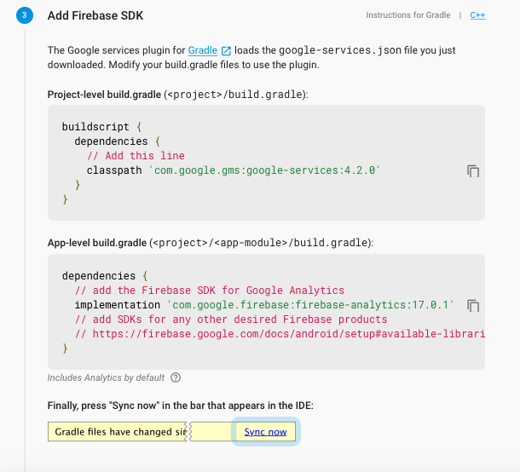This screenshot has width=520, height=472.
Task: Click the App-level build.gradle label
Action: click(97, 243)
